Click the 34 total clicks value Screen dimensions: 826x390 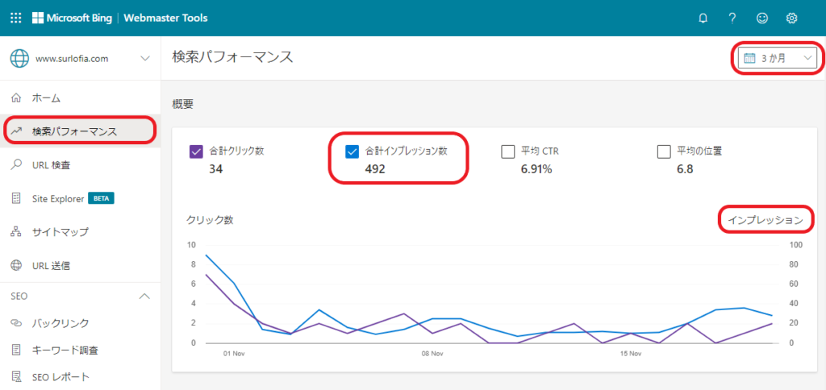pos(216,169)
